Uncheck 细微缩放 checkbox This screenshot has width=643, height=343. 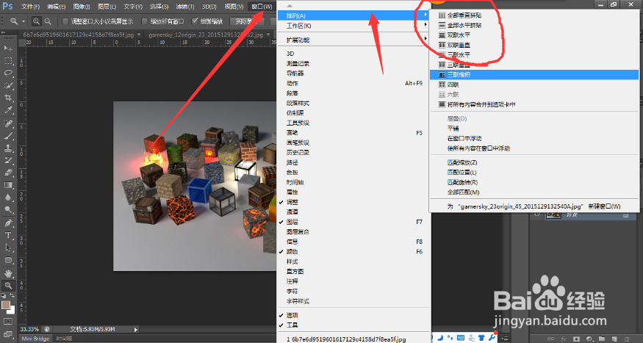[195, 21]
